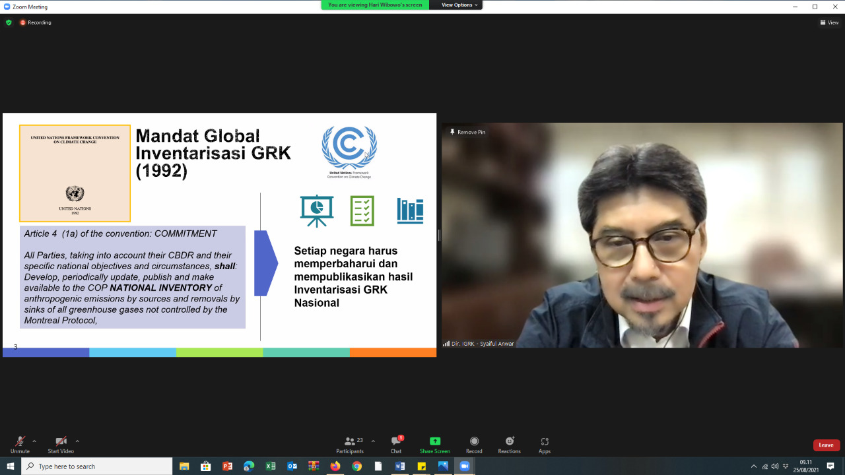The height and width of the screenshot is (475, 845).
Task: Open Excel from the taskbar
Action: pyautogui.click(x=271, y=466)
